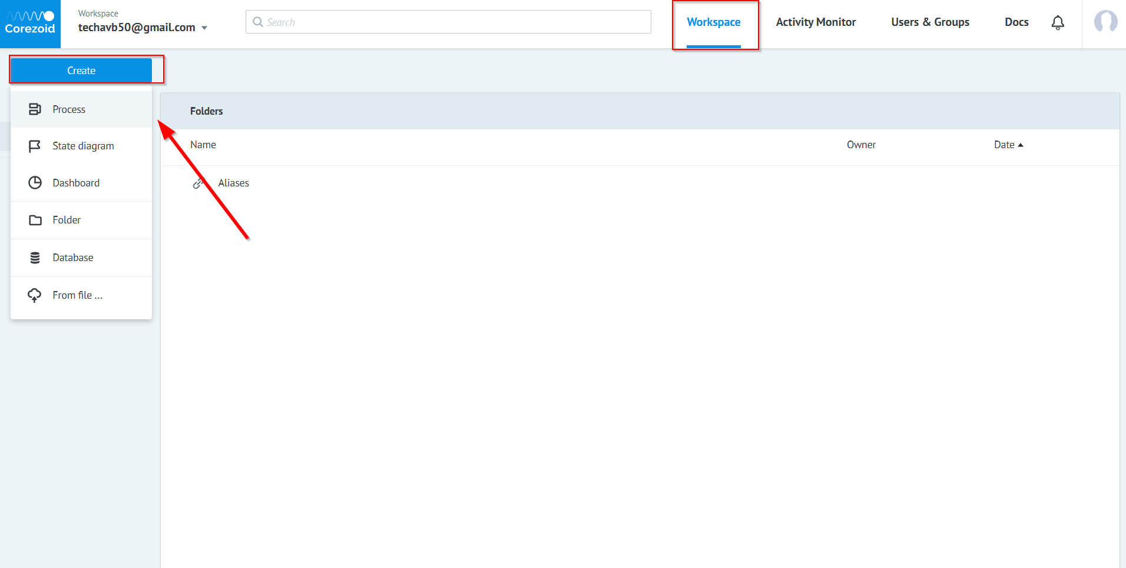Click the Folders section header
Viewport: 1126px width, 568px height.
point(207,111)
